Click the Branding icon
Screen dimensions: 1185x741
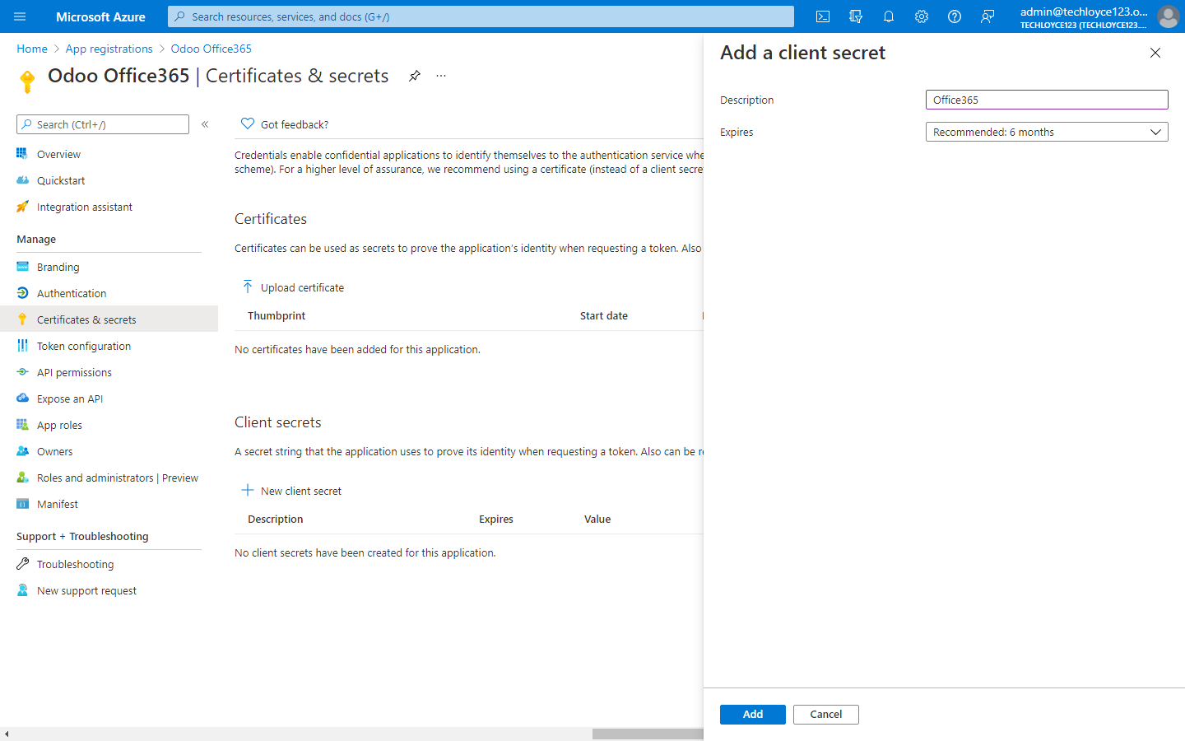click(x=22, y=267)
